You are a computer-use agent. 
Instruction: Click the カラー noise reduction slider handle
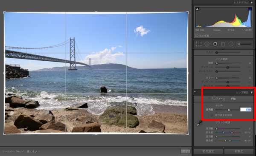217,78
